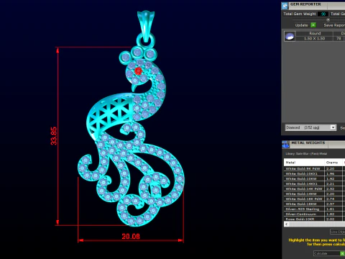Image resolution: width=345 pixels, height=259 pixels.
Task: Select the round gem thumbnail
Action: point(290,37)
